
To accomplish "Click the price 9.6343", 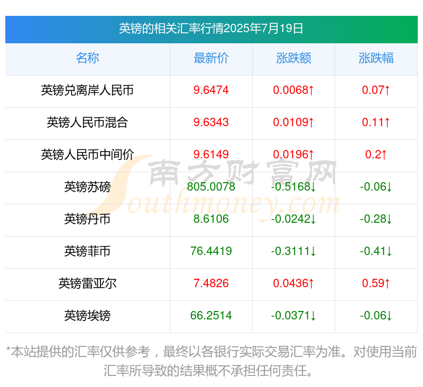I will 211,122.
